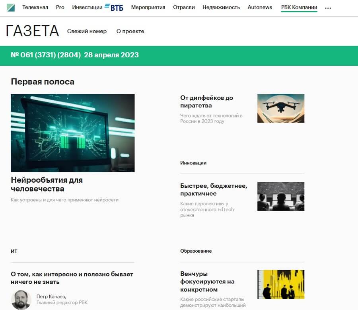The height and width of the screenshot is (310, 358).
Task: Open the Недвижимость section
Action: [x=221, y=7]
